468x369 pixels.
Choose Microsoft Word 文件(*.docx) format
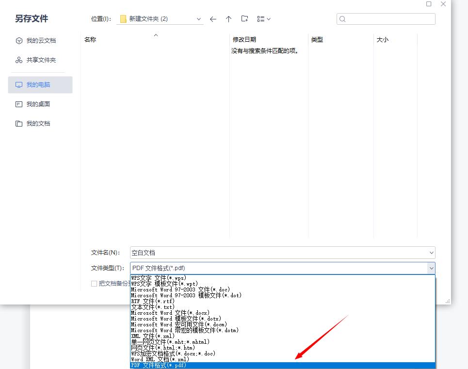click(170, 313)
